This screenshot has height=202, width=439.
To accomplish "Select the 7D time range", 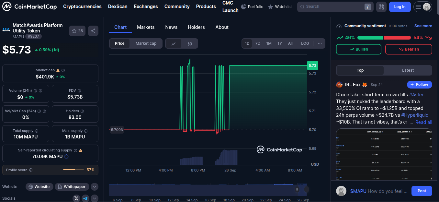I will point(258,43).
